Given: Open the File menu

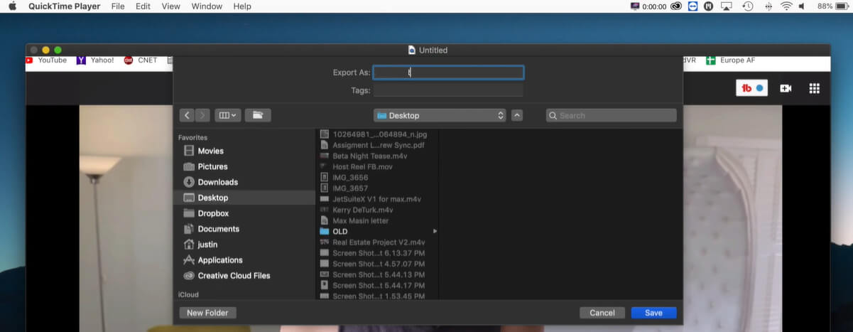Looking at the screenshot, I should coord(118,6).
